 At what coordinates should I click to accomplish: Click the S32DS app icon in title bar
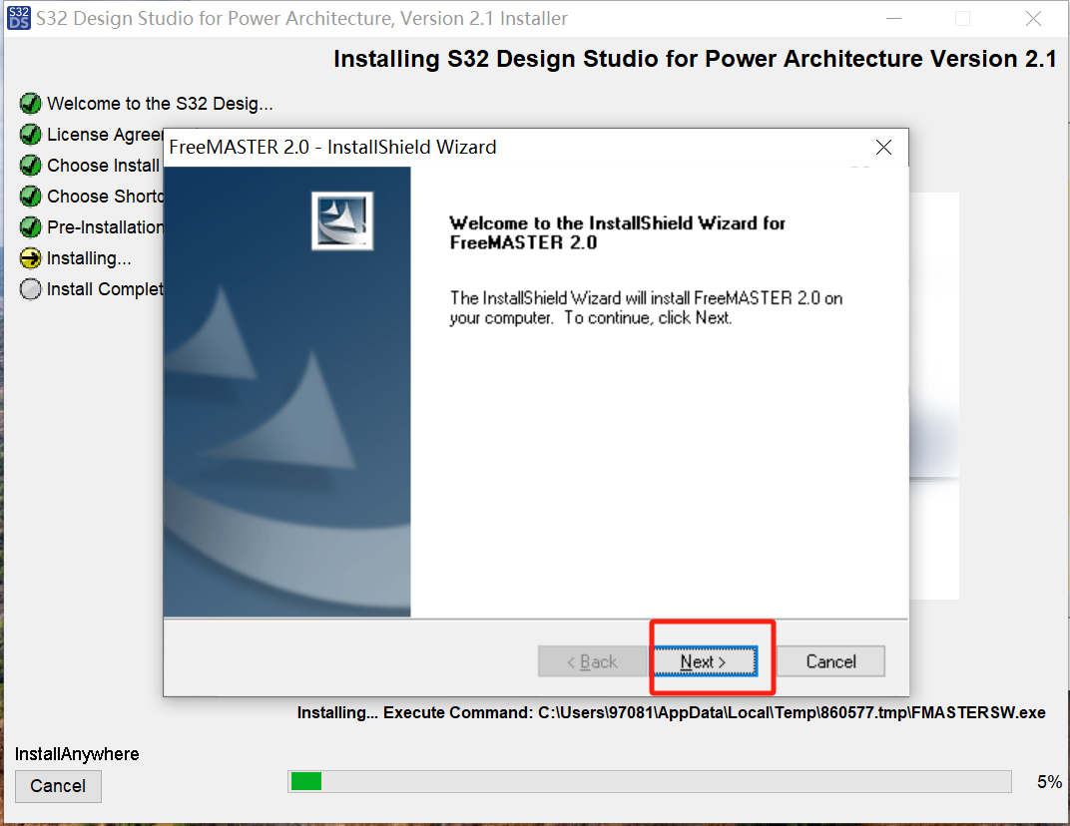click(x=19, y=18)
